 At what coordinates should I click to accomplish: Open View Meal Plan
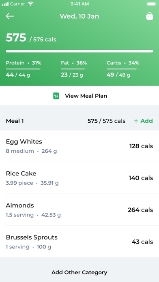pos(79,96)
